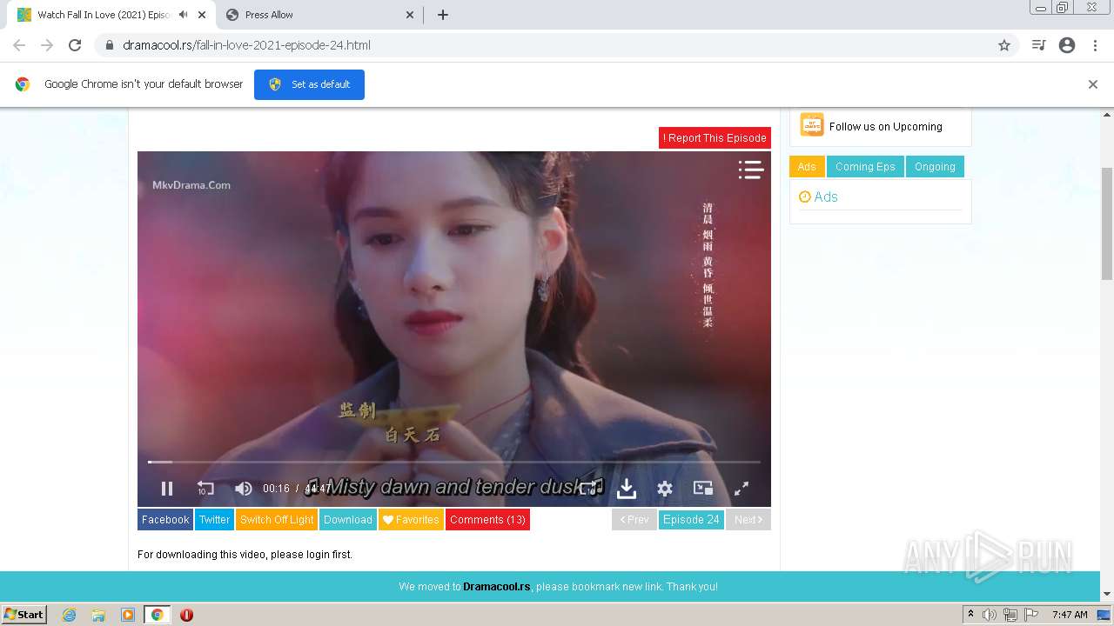Select Episode 24 button
Image resolution: width=1114 pixels, height=626 pixels.
[x=691, y=520]
